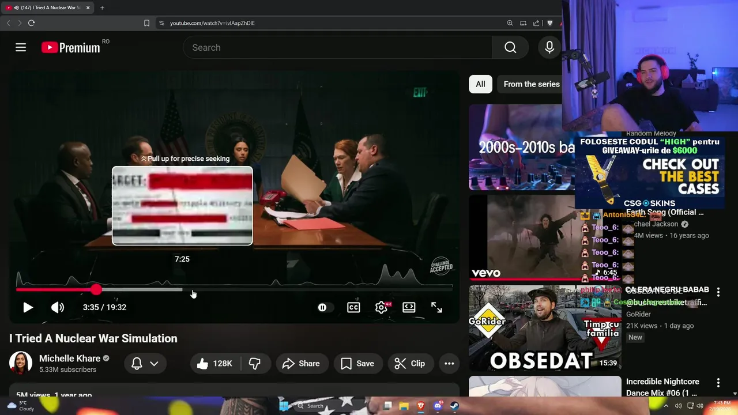The height and width of the screenshot is (415, 738).
Task: Open options for Incredible Nightcore video
Action: 718,383
